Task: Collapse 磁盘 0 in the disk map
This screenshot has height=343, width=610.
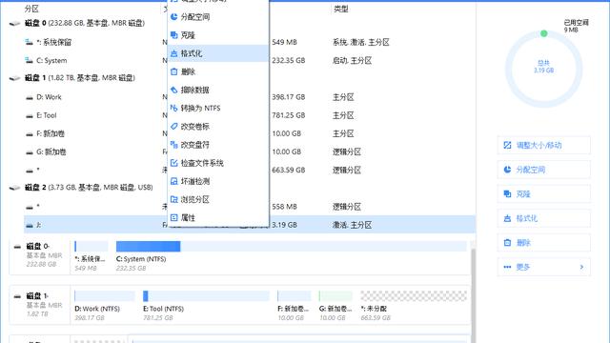Action: point(17,247)
